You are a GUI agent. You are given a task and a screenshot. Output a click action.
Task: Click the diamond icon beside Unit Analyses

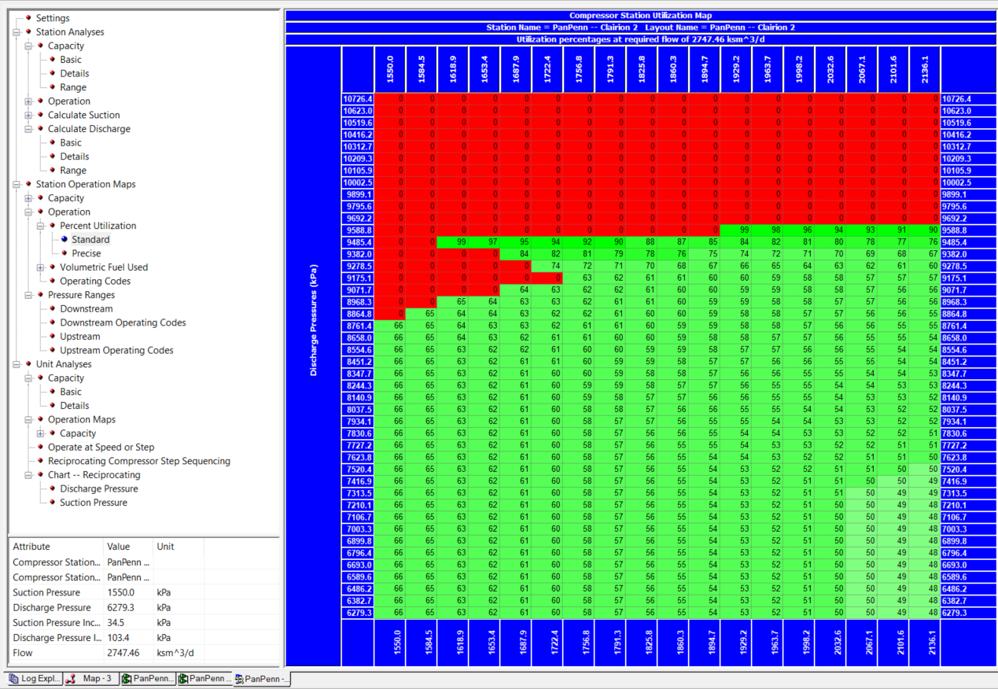click(x=27, y=363)
